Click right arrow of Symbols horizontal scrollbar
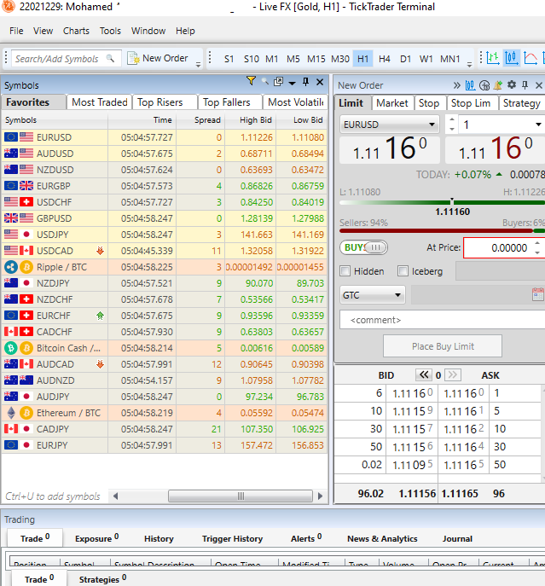 coord(320,496)
